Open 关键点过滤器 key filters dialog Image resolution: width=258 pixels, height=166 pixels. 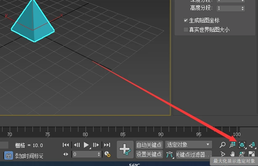194,155
